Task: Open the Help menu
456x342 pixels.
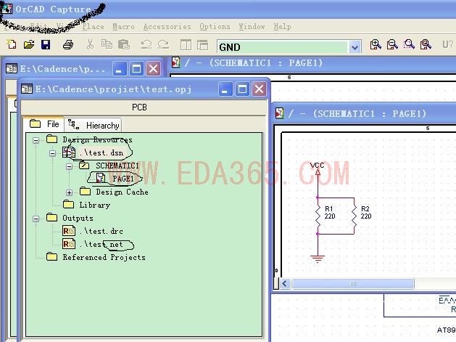Action: [x=282, y=27]
